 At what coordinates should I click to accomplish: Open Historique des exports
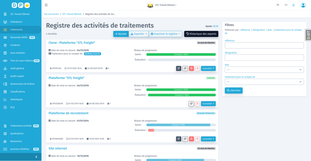201,34
